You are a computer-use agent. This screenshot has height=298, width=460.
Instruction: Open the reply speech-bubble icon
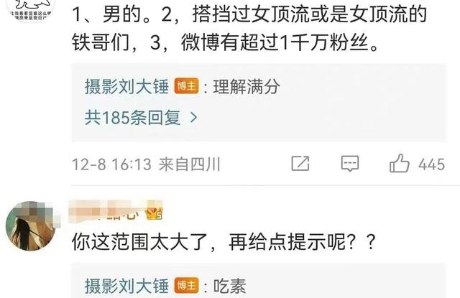350,164
